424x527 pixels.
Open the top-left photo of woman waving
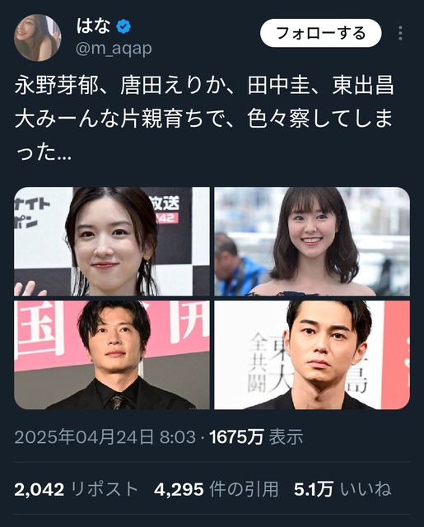111,241
